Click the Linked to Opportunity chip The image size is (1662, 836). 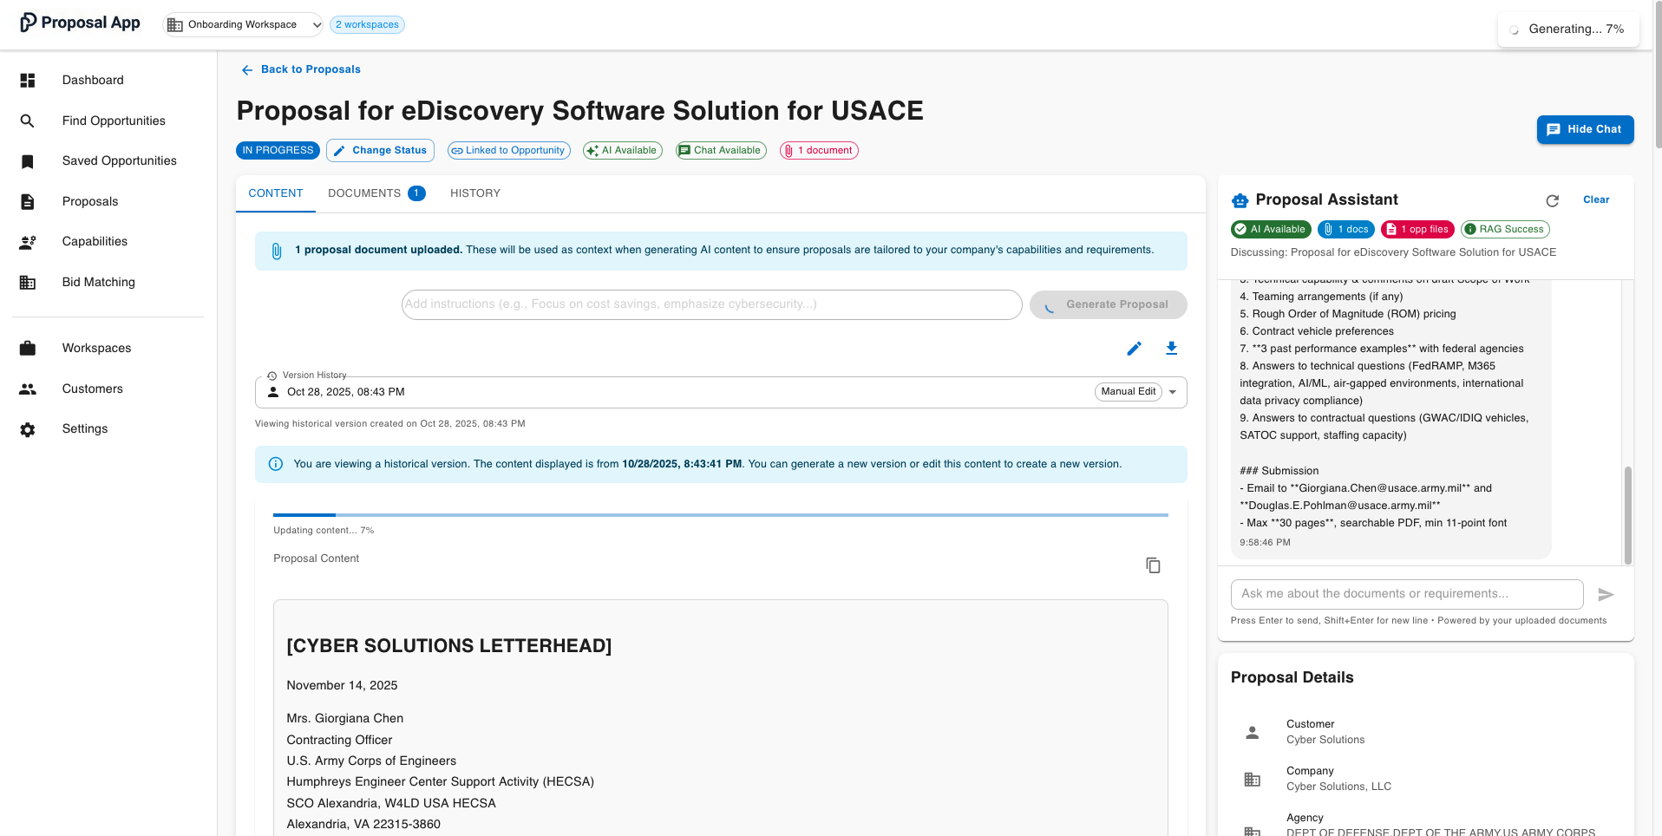[x=508, y=151]
